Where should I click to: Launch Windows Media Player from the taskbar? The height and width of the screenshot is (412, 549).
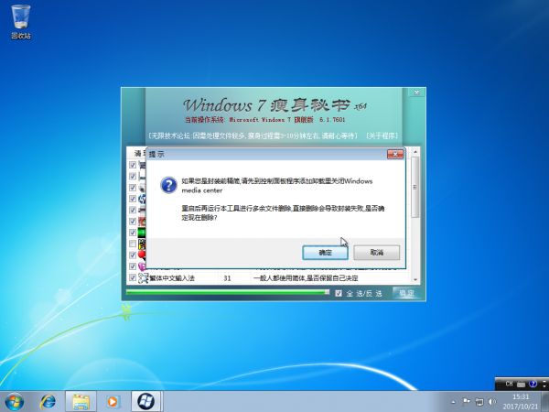(112, 402)
